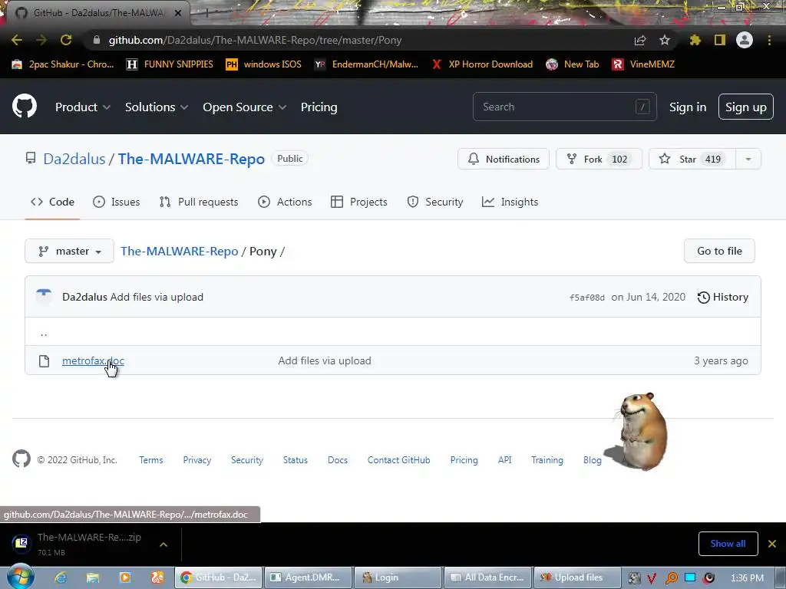Open Chrome extensions puzzle icon
The height and width of the screenshot is (589, 786).
point(695,40)
